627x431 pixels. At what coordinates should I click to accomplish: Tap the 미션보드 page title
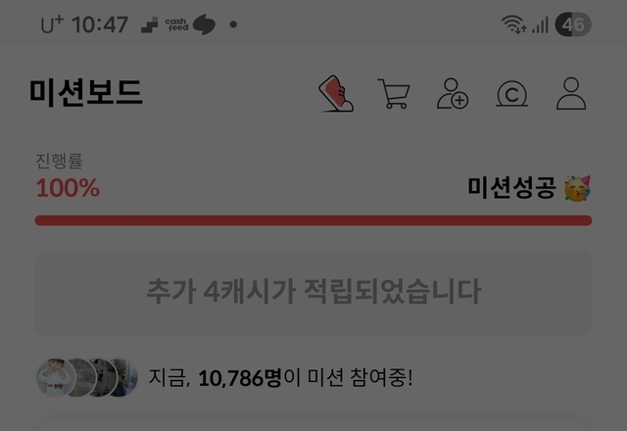(x=85, y=92)
